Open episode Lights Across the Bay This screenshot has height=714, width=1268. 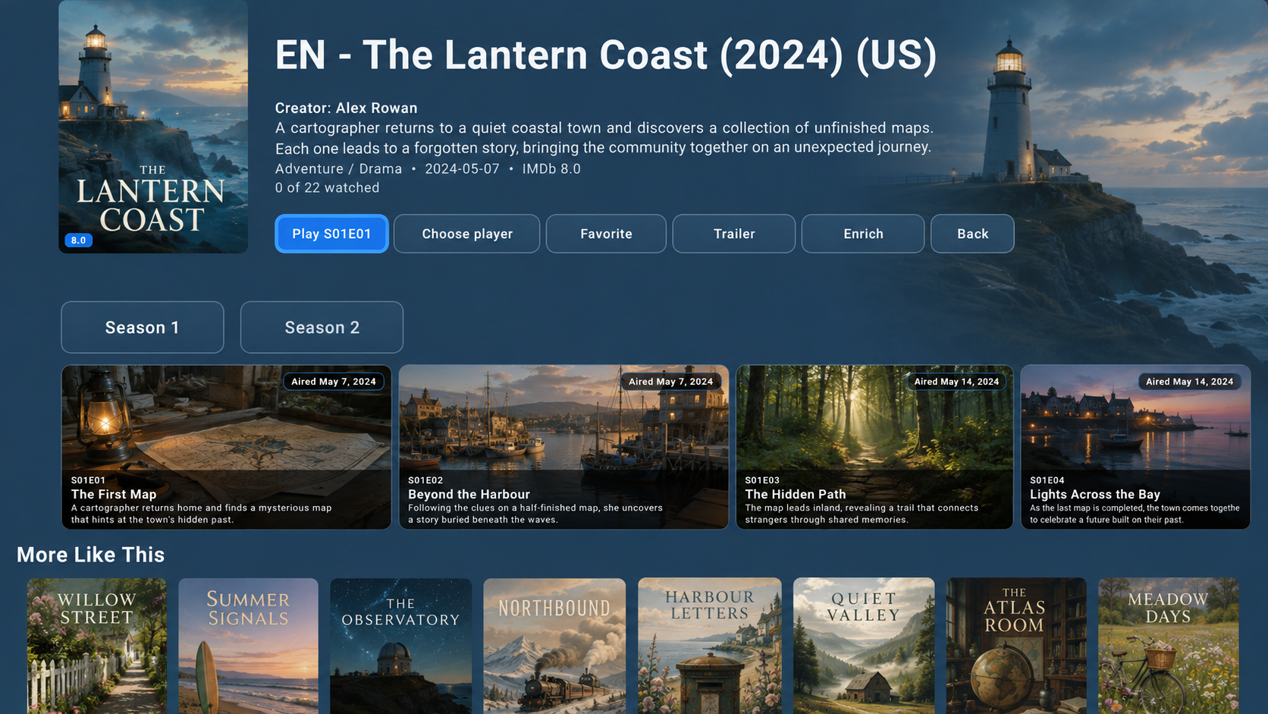point(1135,447)
